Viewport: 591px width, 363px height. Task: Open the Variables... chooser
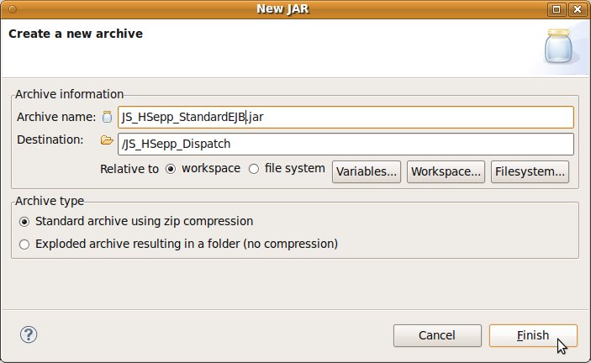pos(367,171)
